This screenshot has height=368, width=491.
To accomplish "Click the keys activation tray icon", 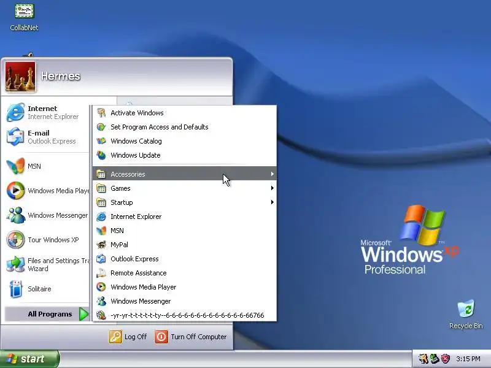I will click(423, 359).
